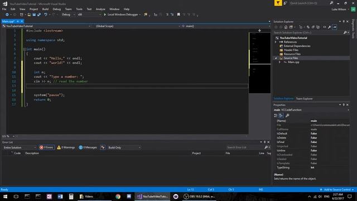Open the Tools menu
The image size is (357, 201).
click(x=79, y=9)
